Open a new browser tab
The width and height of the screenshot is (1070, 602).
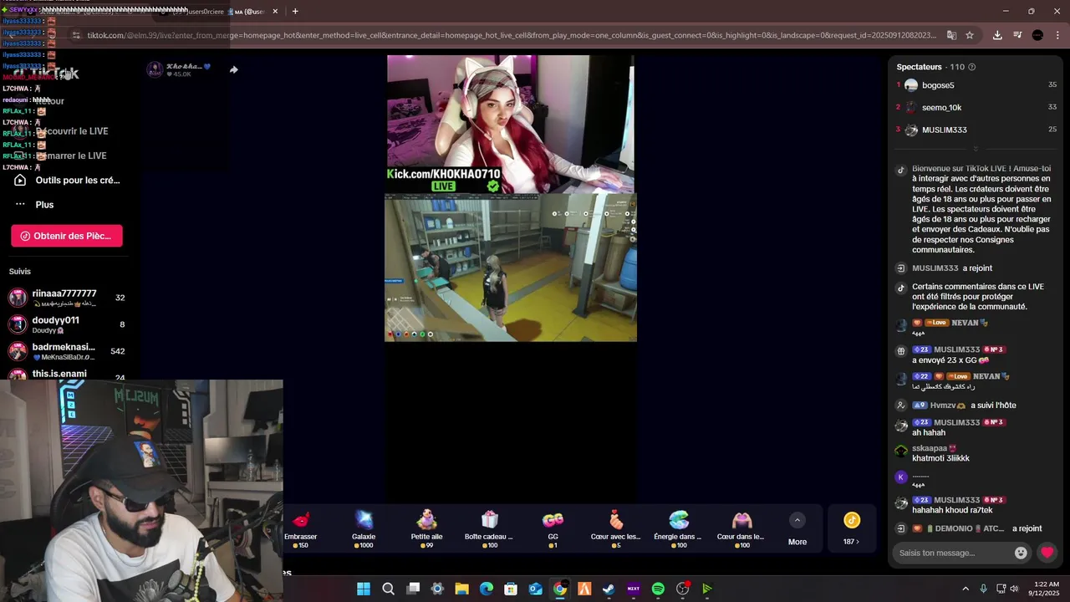coord(295,12)
